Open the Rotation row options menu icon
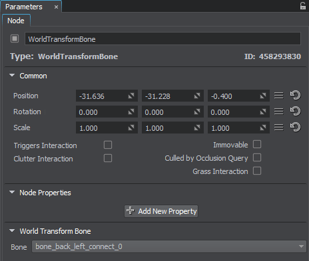This screenshot has height=261, width=309. pos(279,112)
